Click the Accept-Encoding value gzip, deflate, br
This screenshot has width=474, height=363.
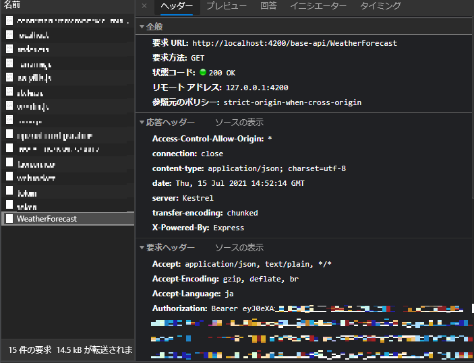pyautogui.click(x=261, y=279)
